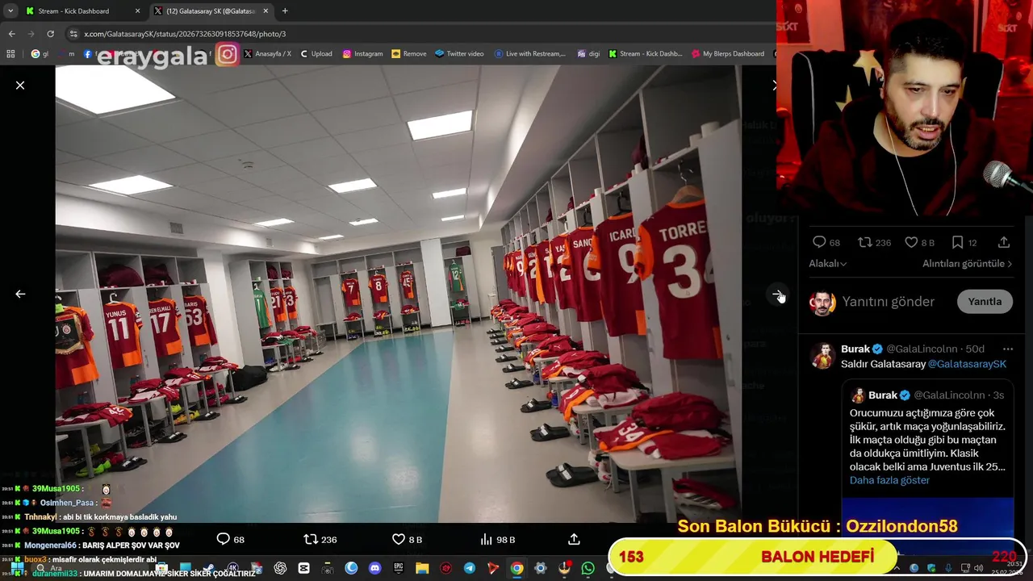This screenshot has height=581, width=1033.
Task: Close the Stream - Kick Dashboard tab
Action: (137, 11)
